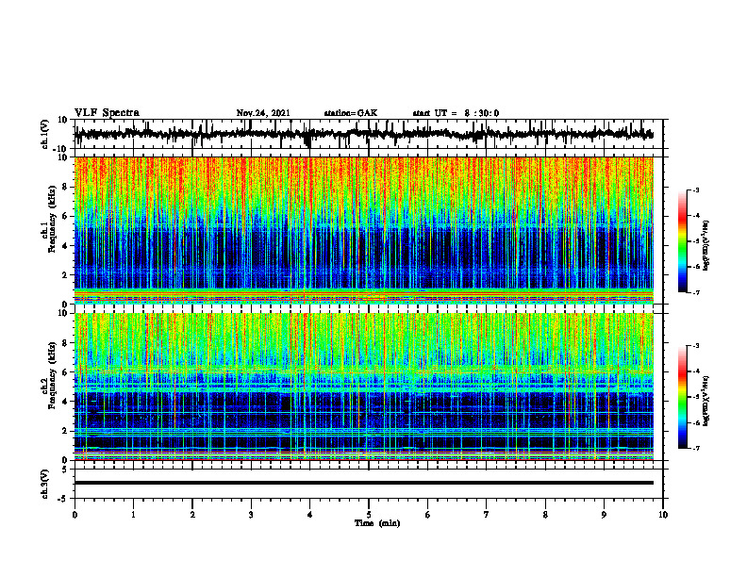Click the ch.3 flat black voltage trace
The height and width of the screenshot is (577, 747).
click(x=363, y=483)
